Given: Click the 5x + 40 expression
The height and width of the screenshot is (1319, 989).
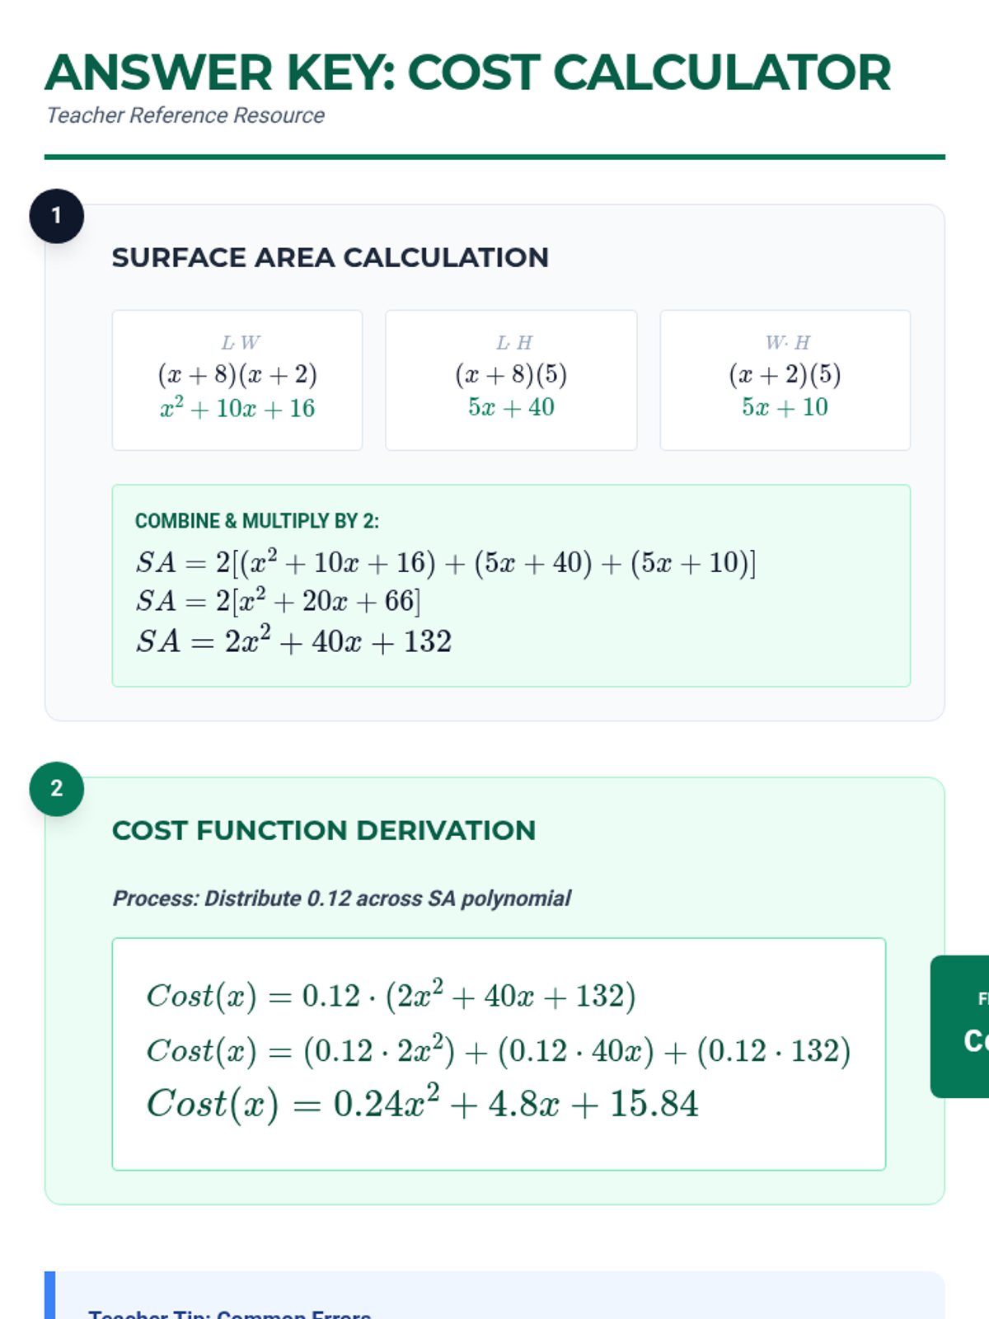Looking at the screenshot, I should [x=511, y=407].
